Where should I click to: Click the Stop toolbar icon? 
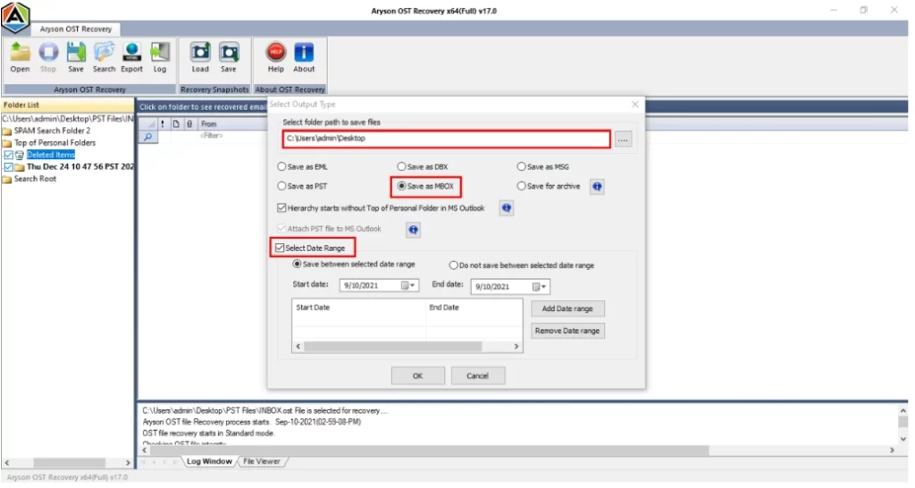pyautogui.click(x=48, y=57)
